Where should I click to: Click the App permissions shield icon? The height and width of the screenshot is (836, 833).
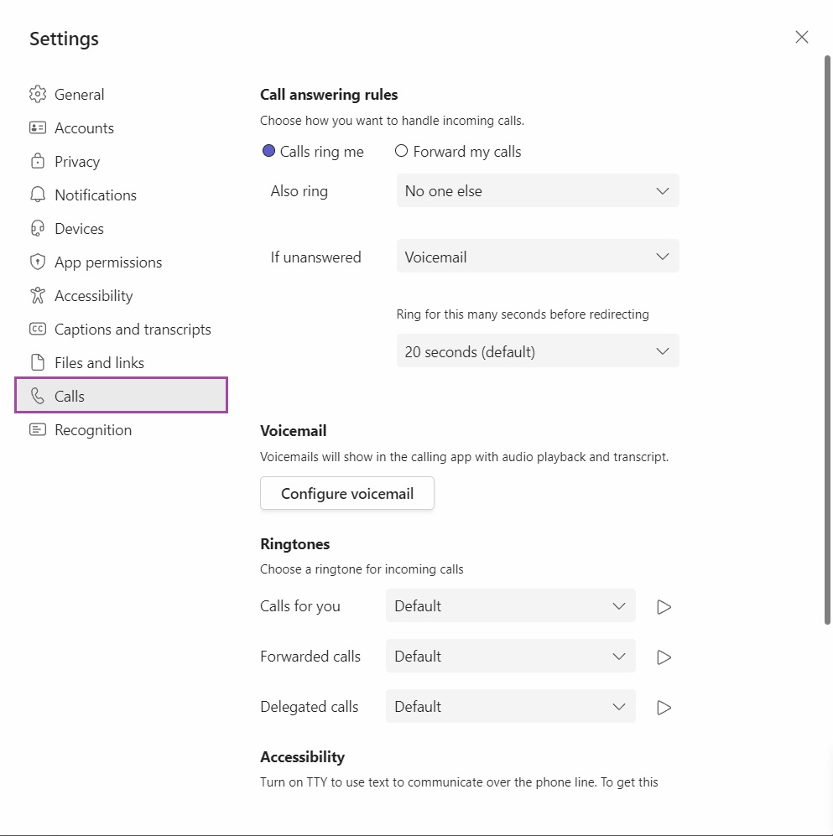[x=38, y=262]
